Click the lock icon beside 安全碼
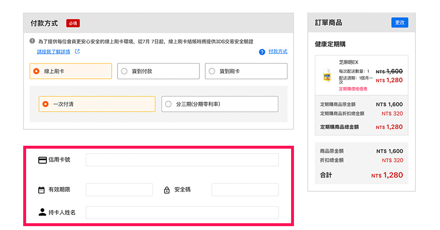The height and width of the screenshot is (230, 440). click(x=167, y=190)
